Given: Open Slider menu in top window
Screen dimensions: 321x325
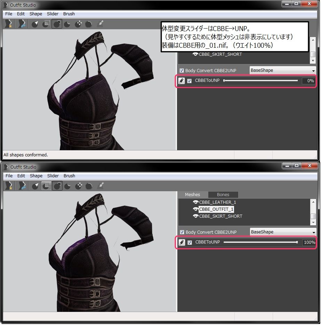Looking at the screenshot, I should coord(53,14).
